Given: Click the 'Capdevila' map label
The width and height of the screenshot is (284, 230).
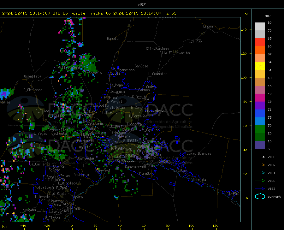Looking at the screenshot, I should [x=93, y=73].
